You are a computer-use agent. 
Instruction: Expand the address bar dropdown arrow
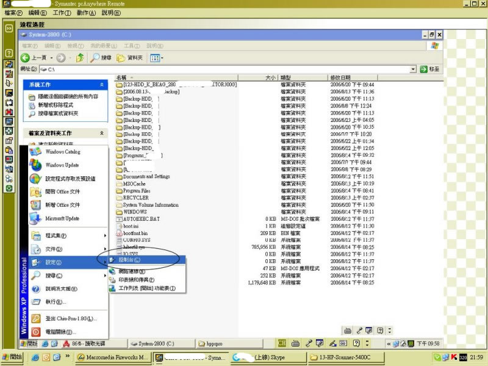coord(413,69)
